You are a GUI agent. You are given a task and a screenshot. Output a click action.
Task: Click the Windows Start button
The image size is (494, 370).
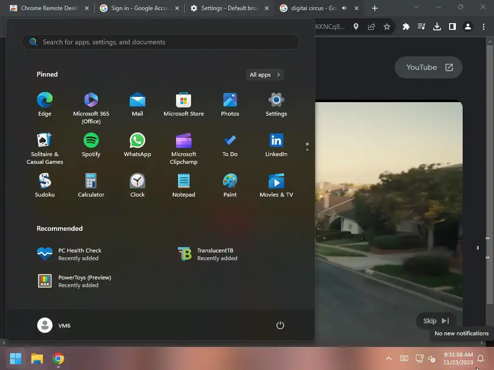click(15, 358)
